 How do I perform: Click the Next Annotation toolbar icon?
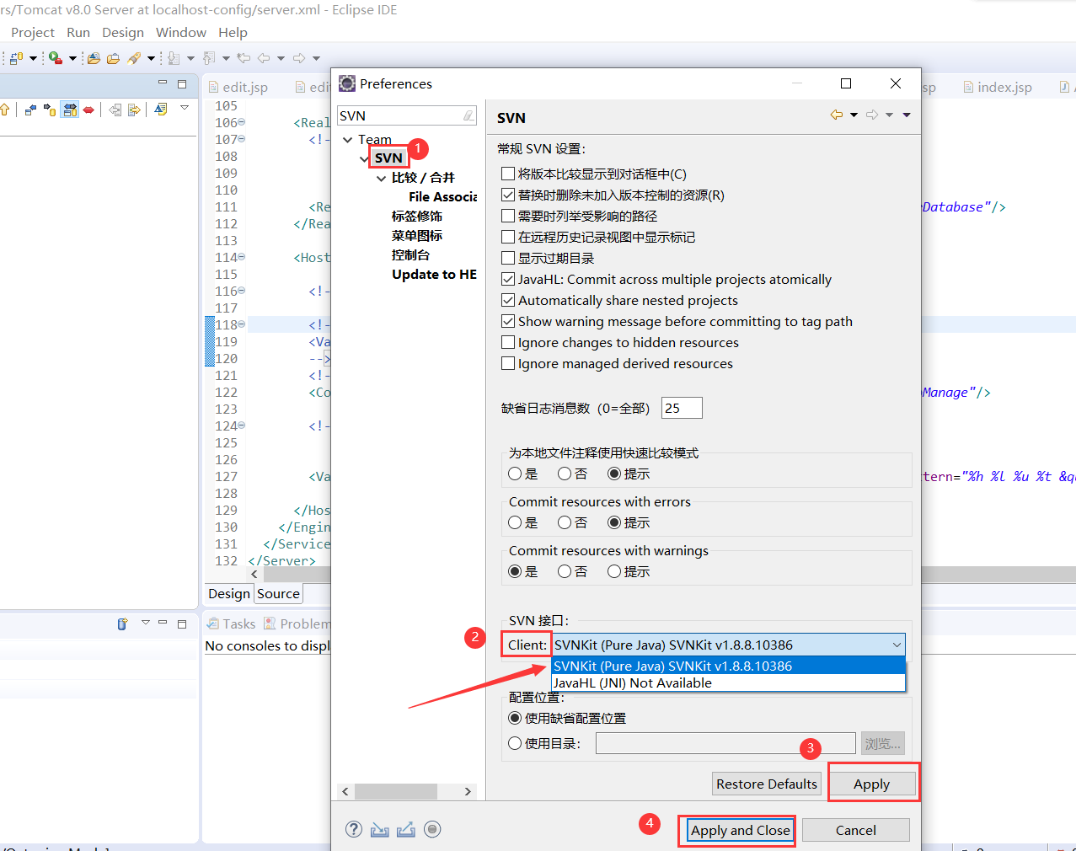pyautogui.click(x=173, y=58)
